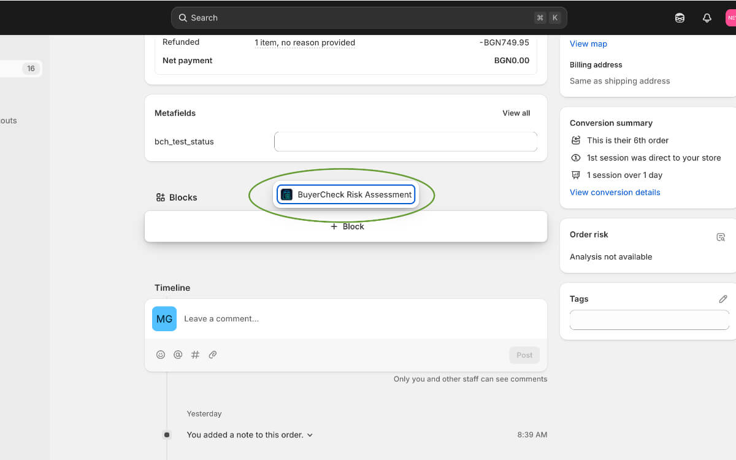The image size is (736, 460).
Task: Click the MG staff avatar
Action: 164,319
